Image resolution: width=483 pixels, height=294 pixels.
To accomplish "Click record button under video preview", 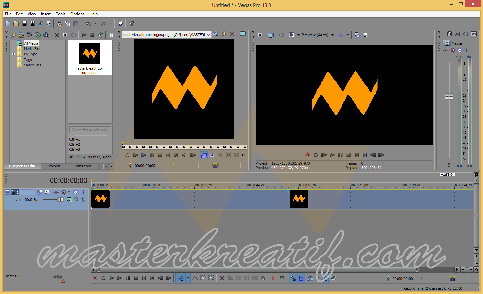I will click(x=308, y=155).
